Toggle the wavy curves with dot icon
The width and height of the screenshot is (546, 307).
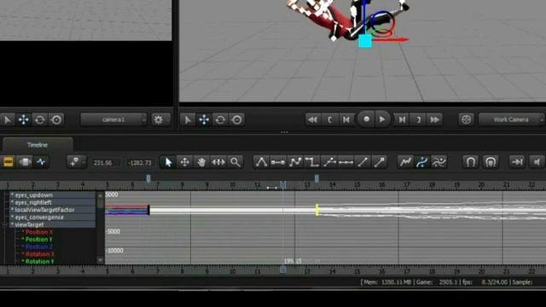[x=439, y=162]
